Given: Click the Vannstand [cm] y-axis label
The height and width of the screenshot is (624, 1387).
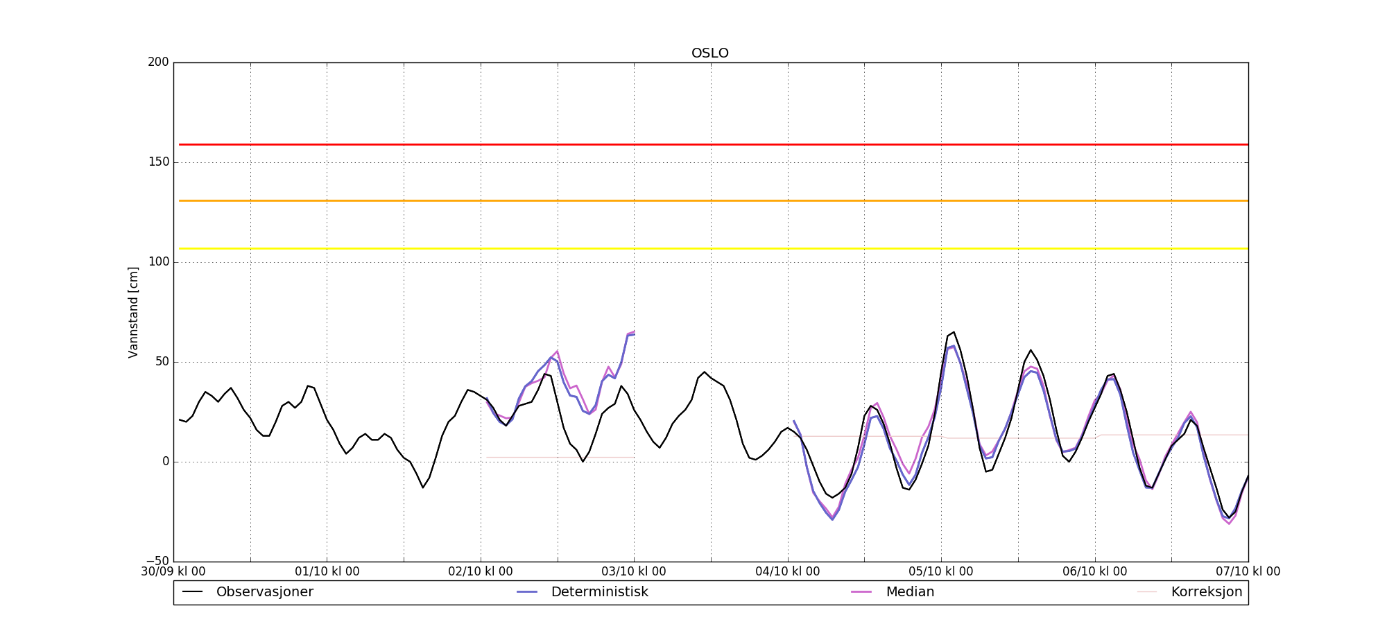Looking at the screenshot, I should coord(133,312).
